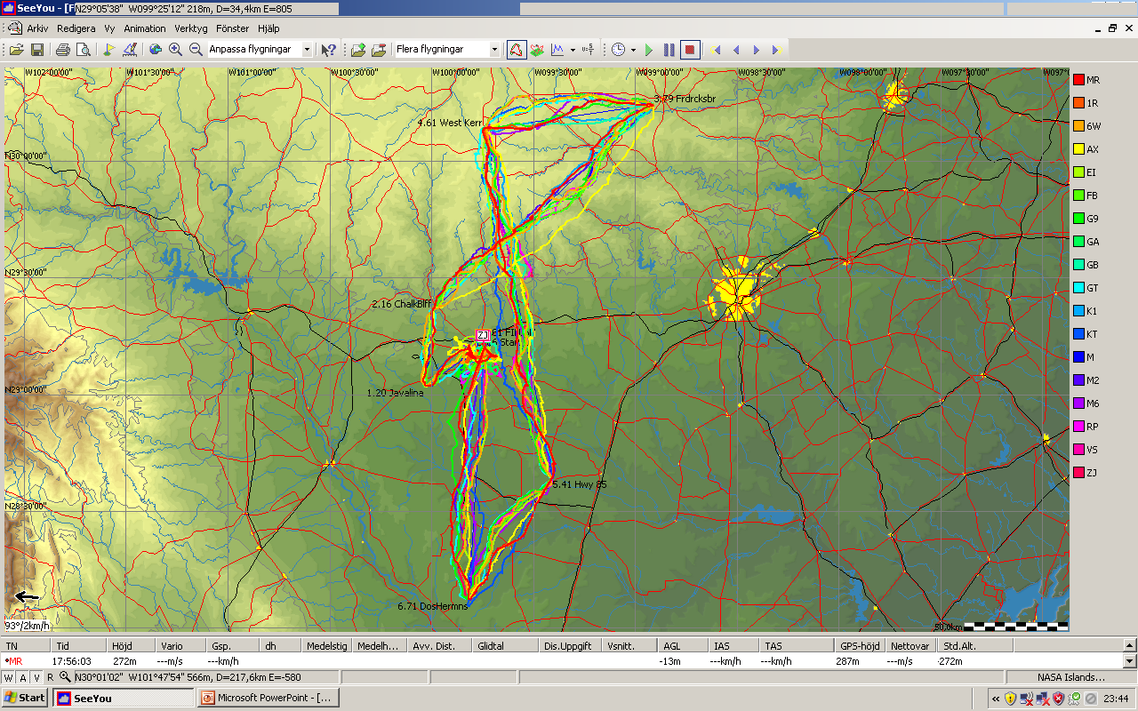Image resolution: width=1138 pixels, height=711 pixels.
Task: Jump to last point with yellow-arrow icon
Action: pos(775,50)
